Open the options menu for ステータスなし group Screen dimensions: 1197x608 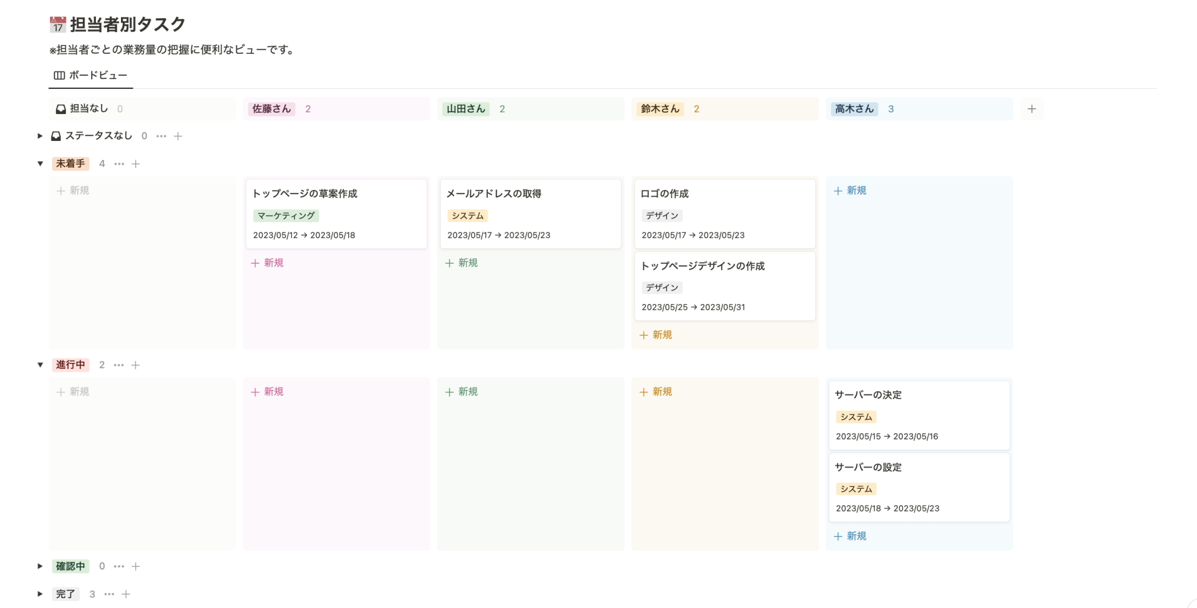(161, 136)
